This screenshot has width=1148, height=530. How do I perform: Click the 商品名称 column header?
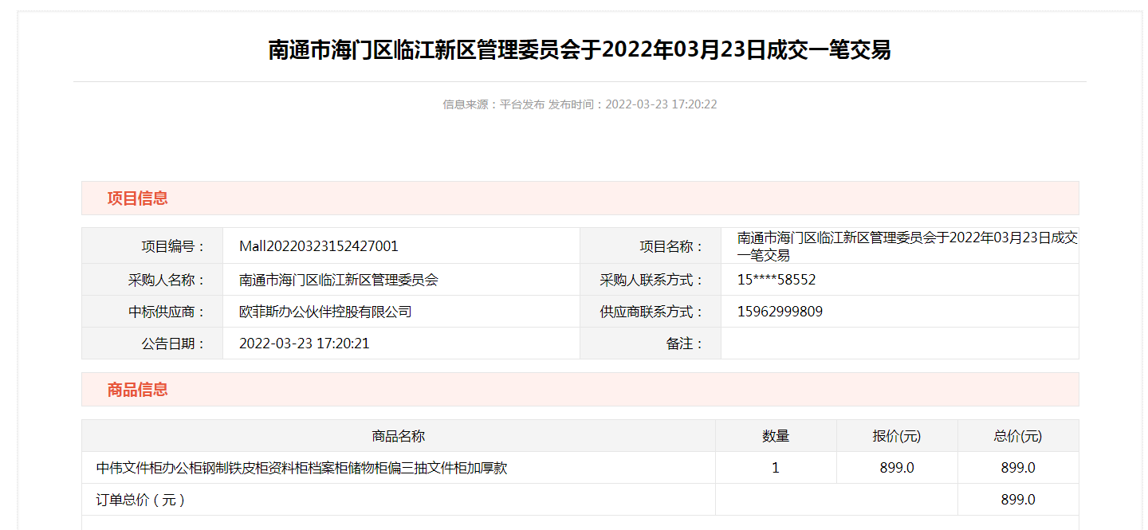(399, 436)
